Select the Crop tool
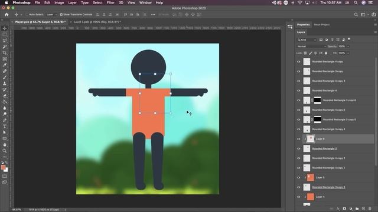The height and width of the screenshot is (212, 378). tap(5, 53)
